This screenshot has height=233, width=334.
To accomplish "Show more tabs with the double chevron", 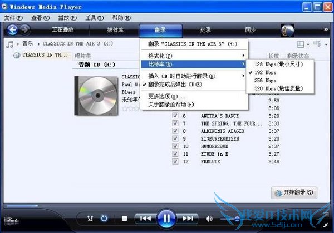I will (326, 29).
